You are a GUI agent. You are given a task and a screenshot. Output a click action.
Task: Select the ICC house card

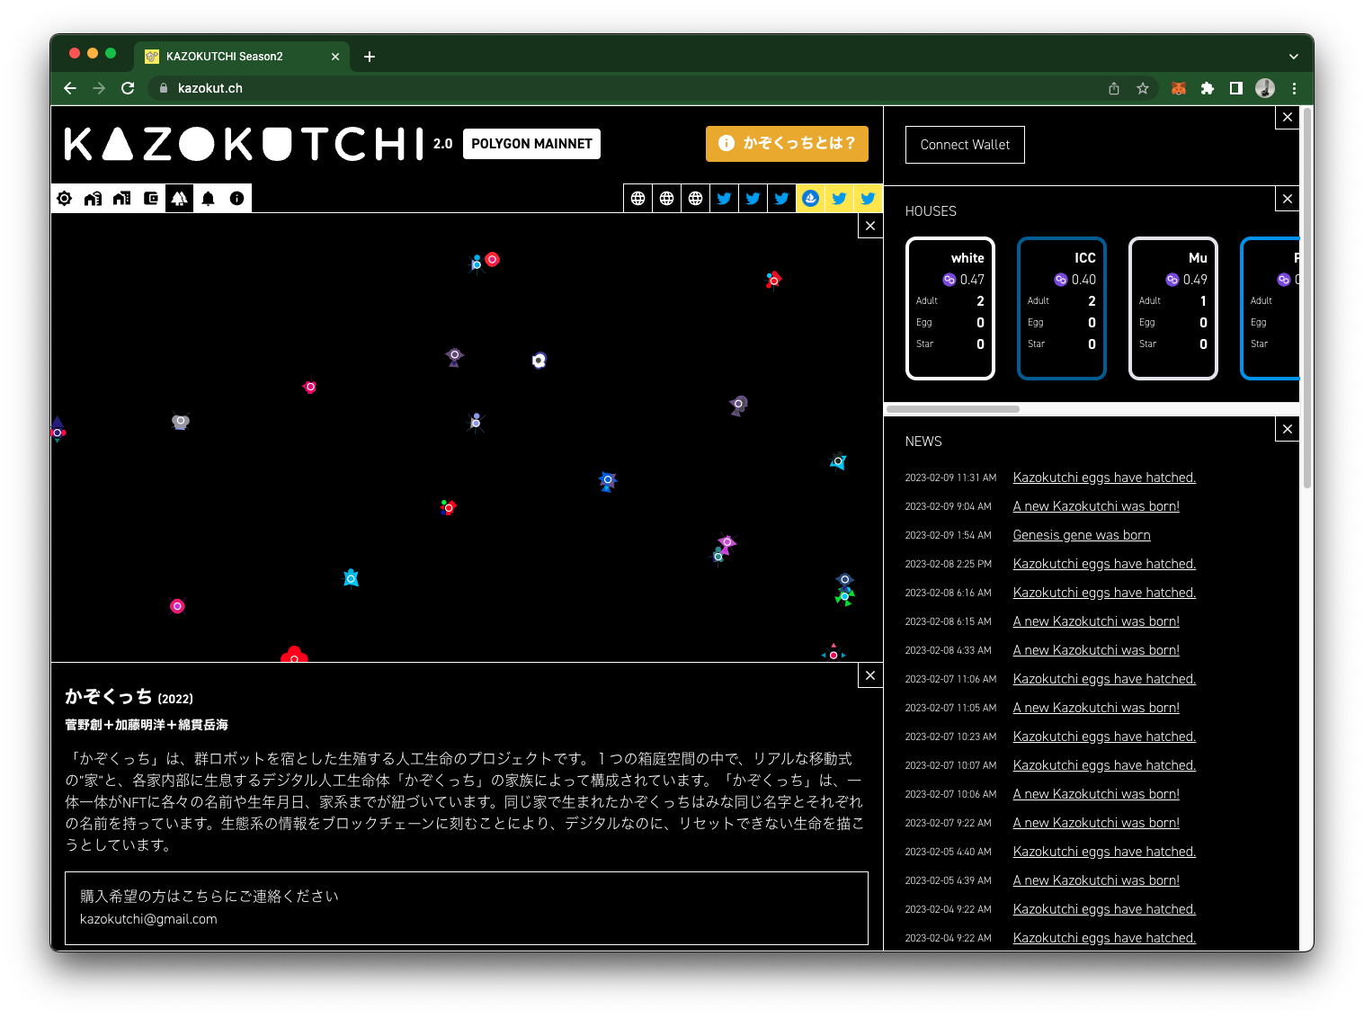point(1062,308)
